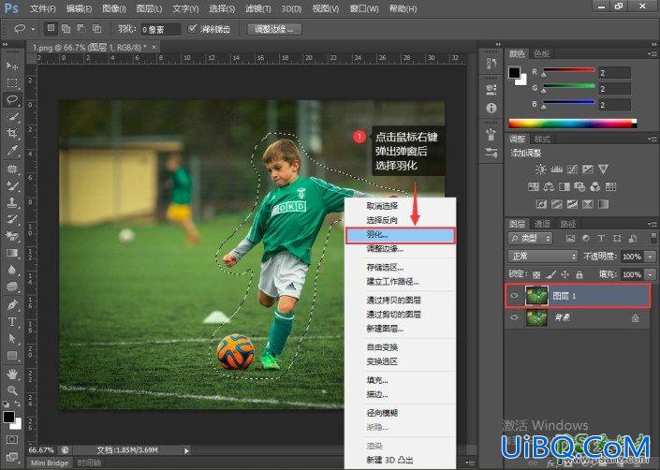Select the Eyedropper tool
Image resolution: width=660 pixels, height=470 pixels.
pos(12,150)
